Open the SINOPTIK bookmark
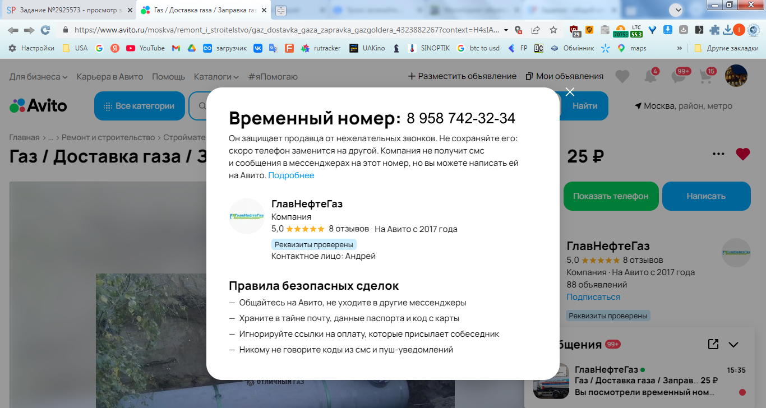 (x=429, y=48)
